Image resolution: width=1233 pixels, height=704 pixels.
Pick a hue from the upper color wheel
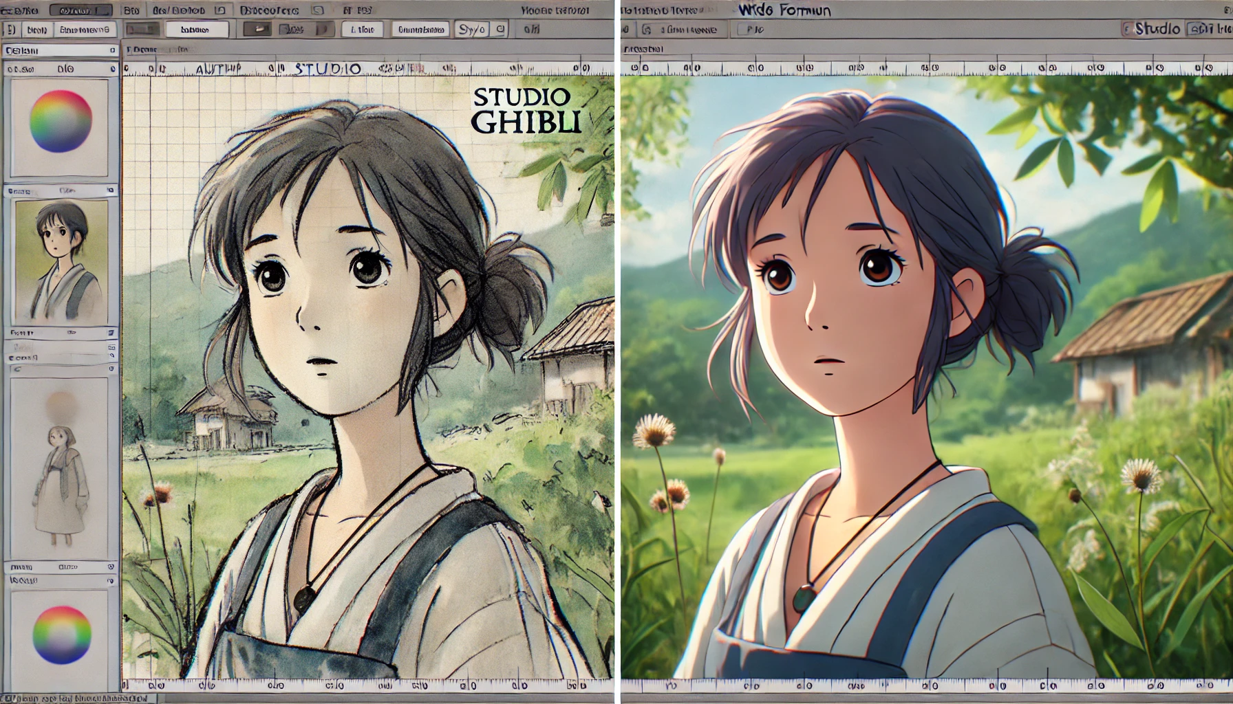tap(61, 122)
